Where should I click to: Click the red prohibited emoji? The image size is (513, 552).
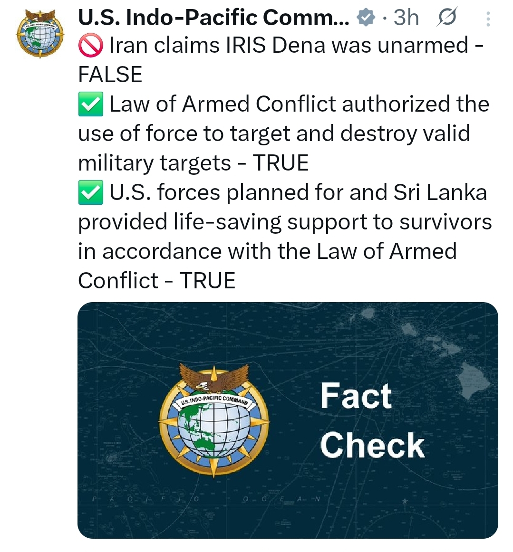pyautogui.click(x=90, y=46)
